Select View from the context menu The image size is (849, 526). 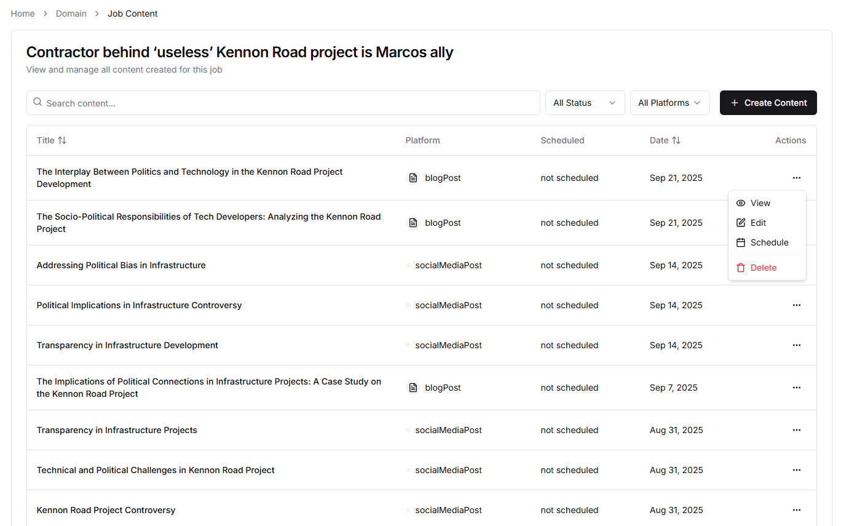760,203
